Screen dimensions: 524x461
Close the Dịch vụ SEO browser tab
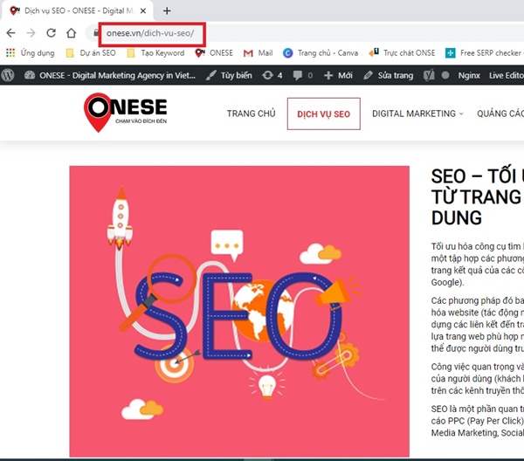click(143, 11)
